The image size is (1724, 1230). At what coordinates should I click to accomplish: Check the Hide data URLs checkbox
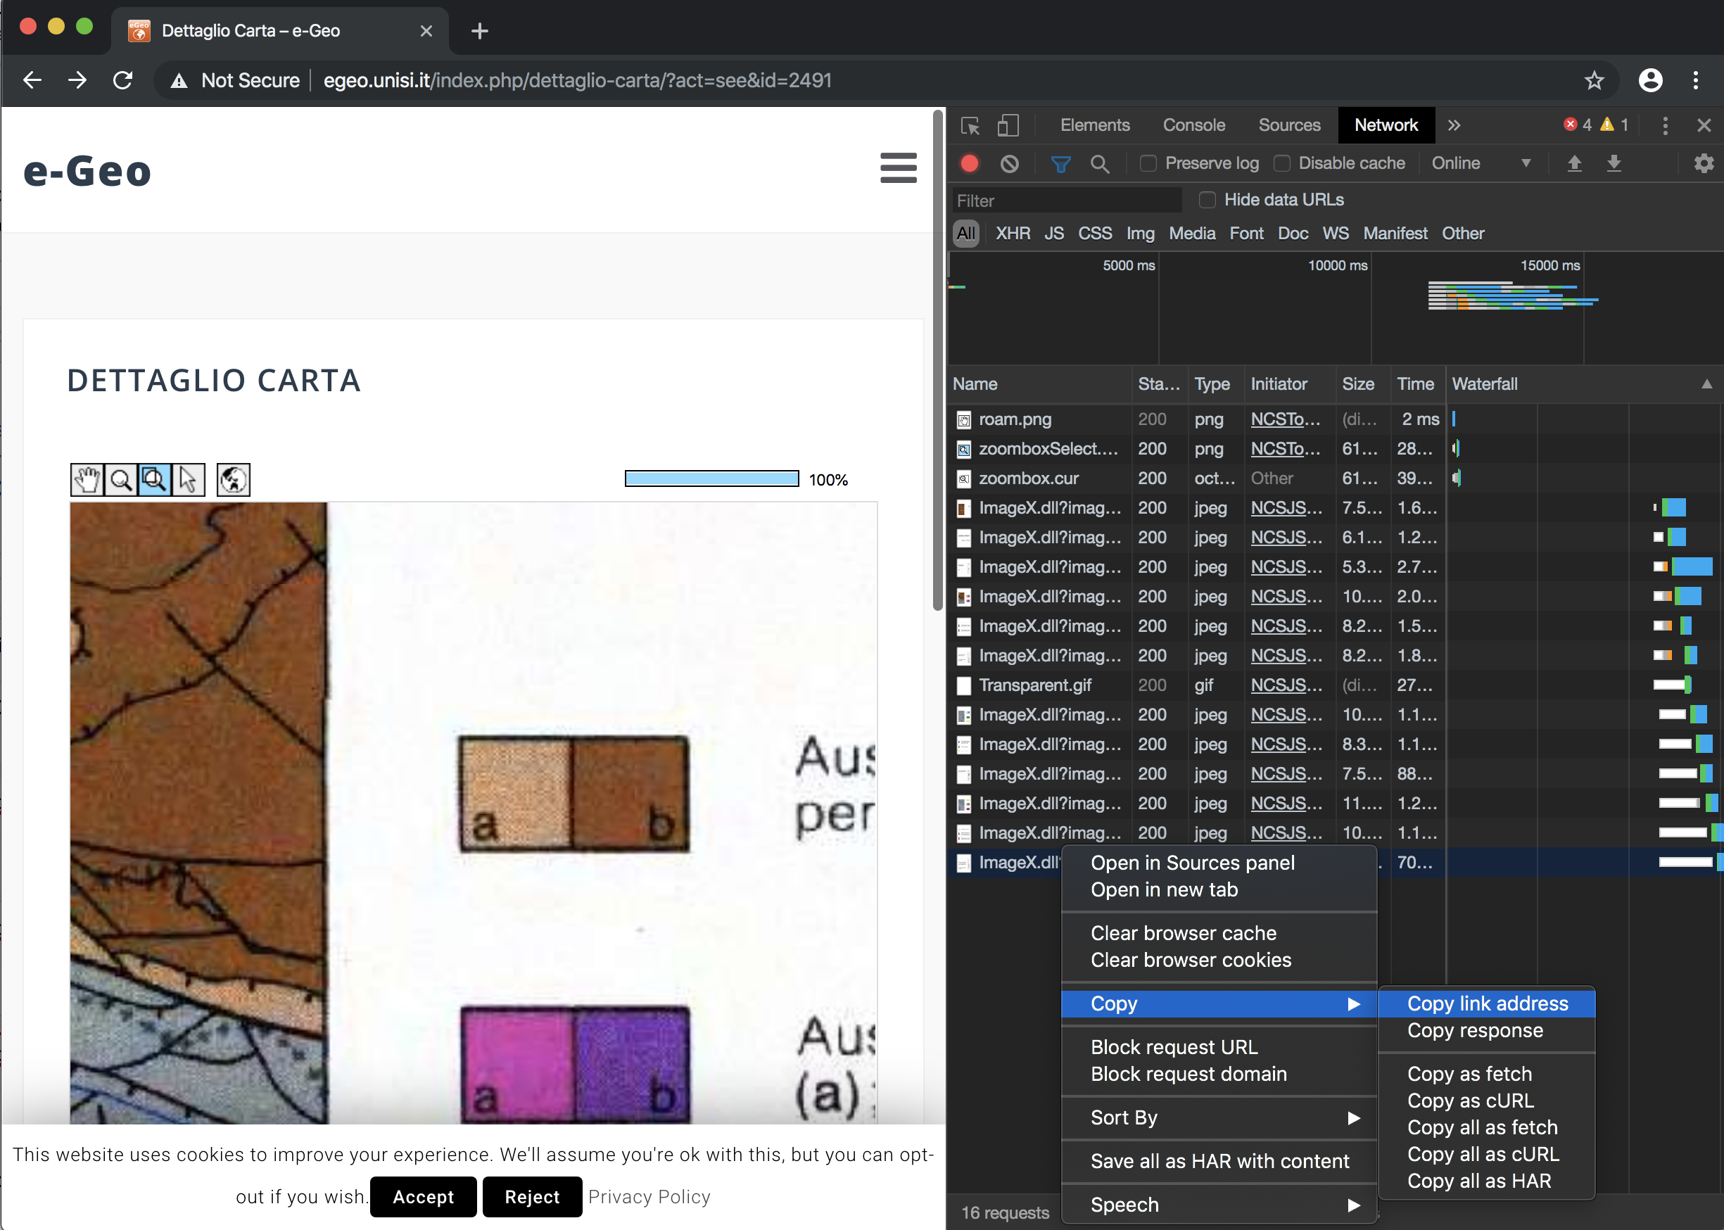[1208, 200]
